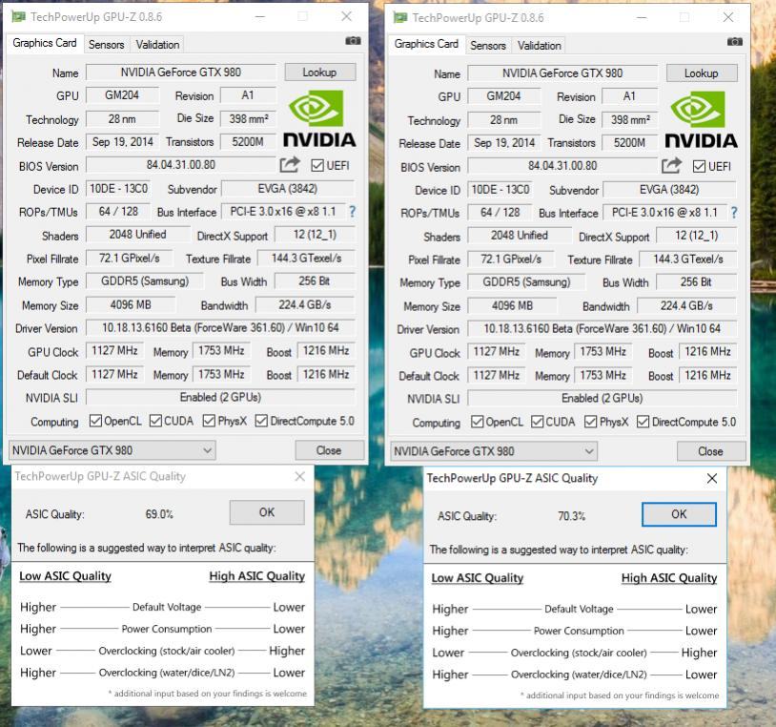The height and width of the screenshot is (727, 776).
Task: Click the 69.0% ASIC Quality value
Action: click(159, 514)
